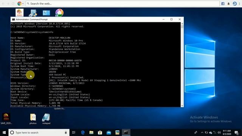
Task: Click the forward arrow in the top toolbar
Action: click(x=8, y=4)
